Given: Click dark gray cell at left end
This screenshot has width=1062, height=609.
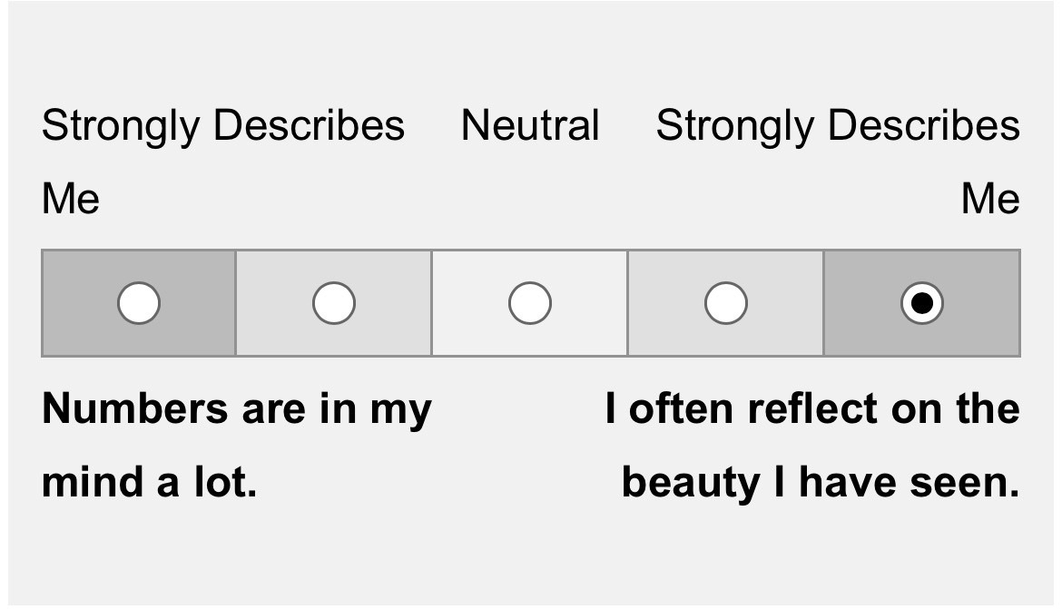Looking at the screenshot, I should (x=139, y=303).
